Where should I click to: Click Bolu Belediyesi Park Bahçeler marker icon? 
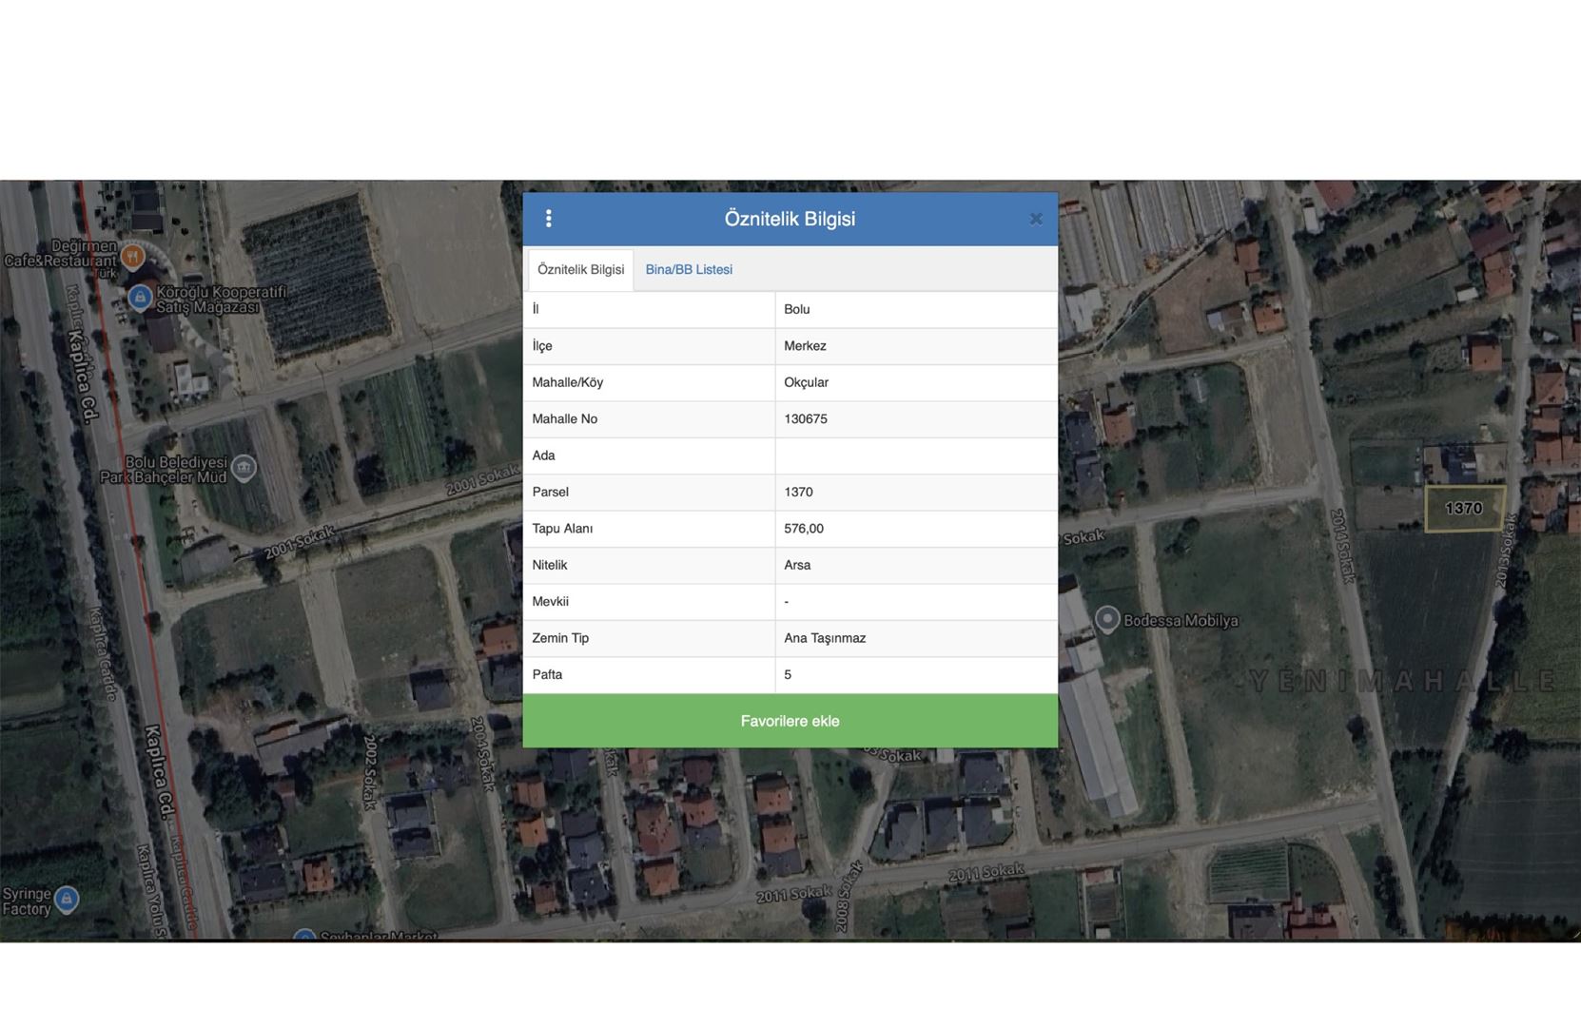click(x=244, y=468)
